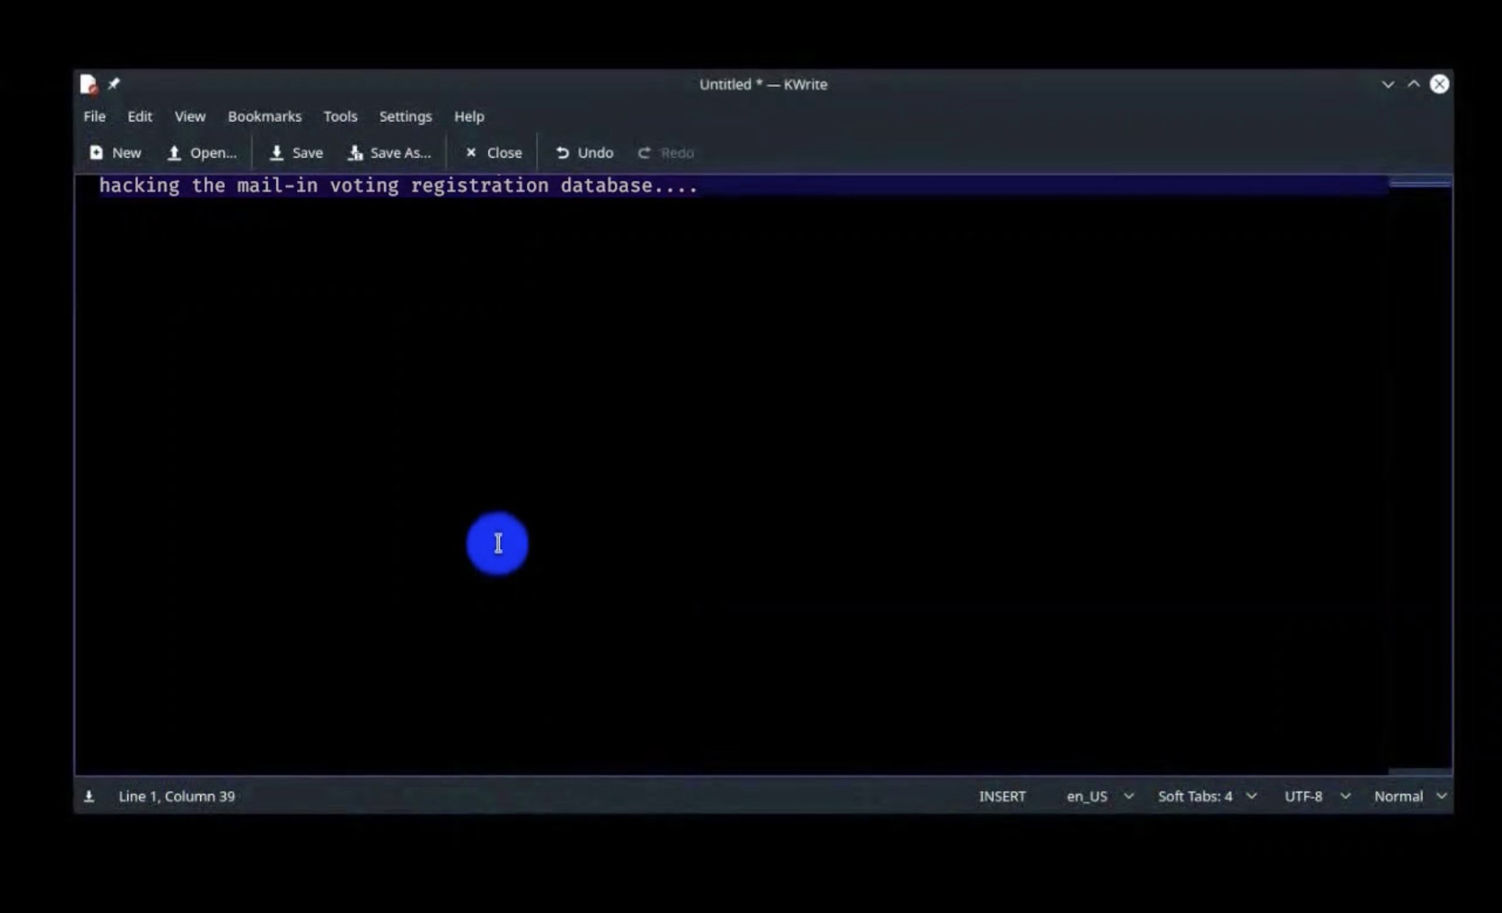Image resolution: width=1502 pixels, height=913 pixels.
Task: Click the Save As icon
Action: 355,153
